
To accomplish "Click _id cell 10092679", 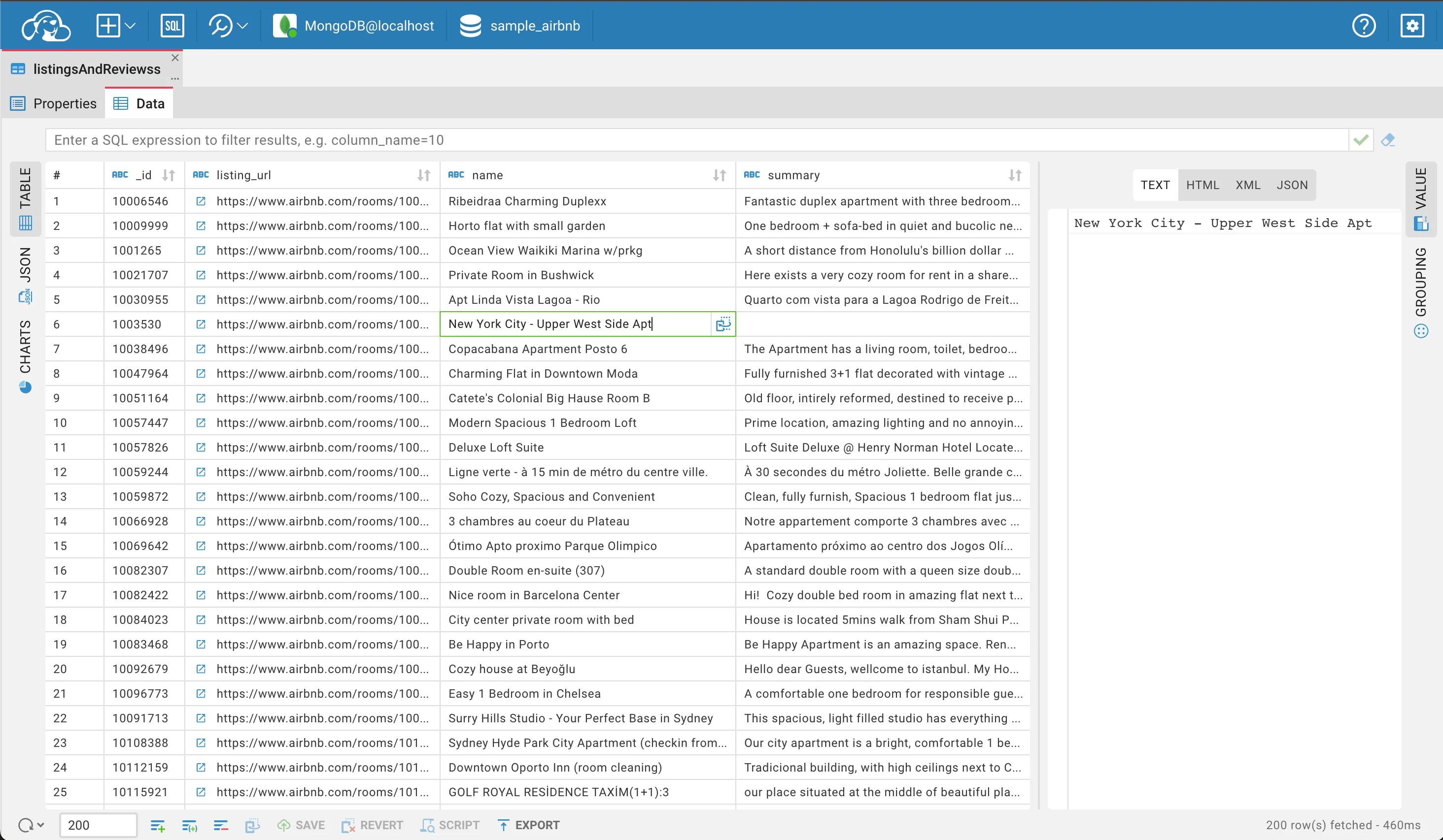I will click(x=144, y=669).
